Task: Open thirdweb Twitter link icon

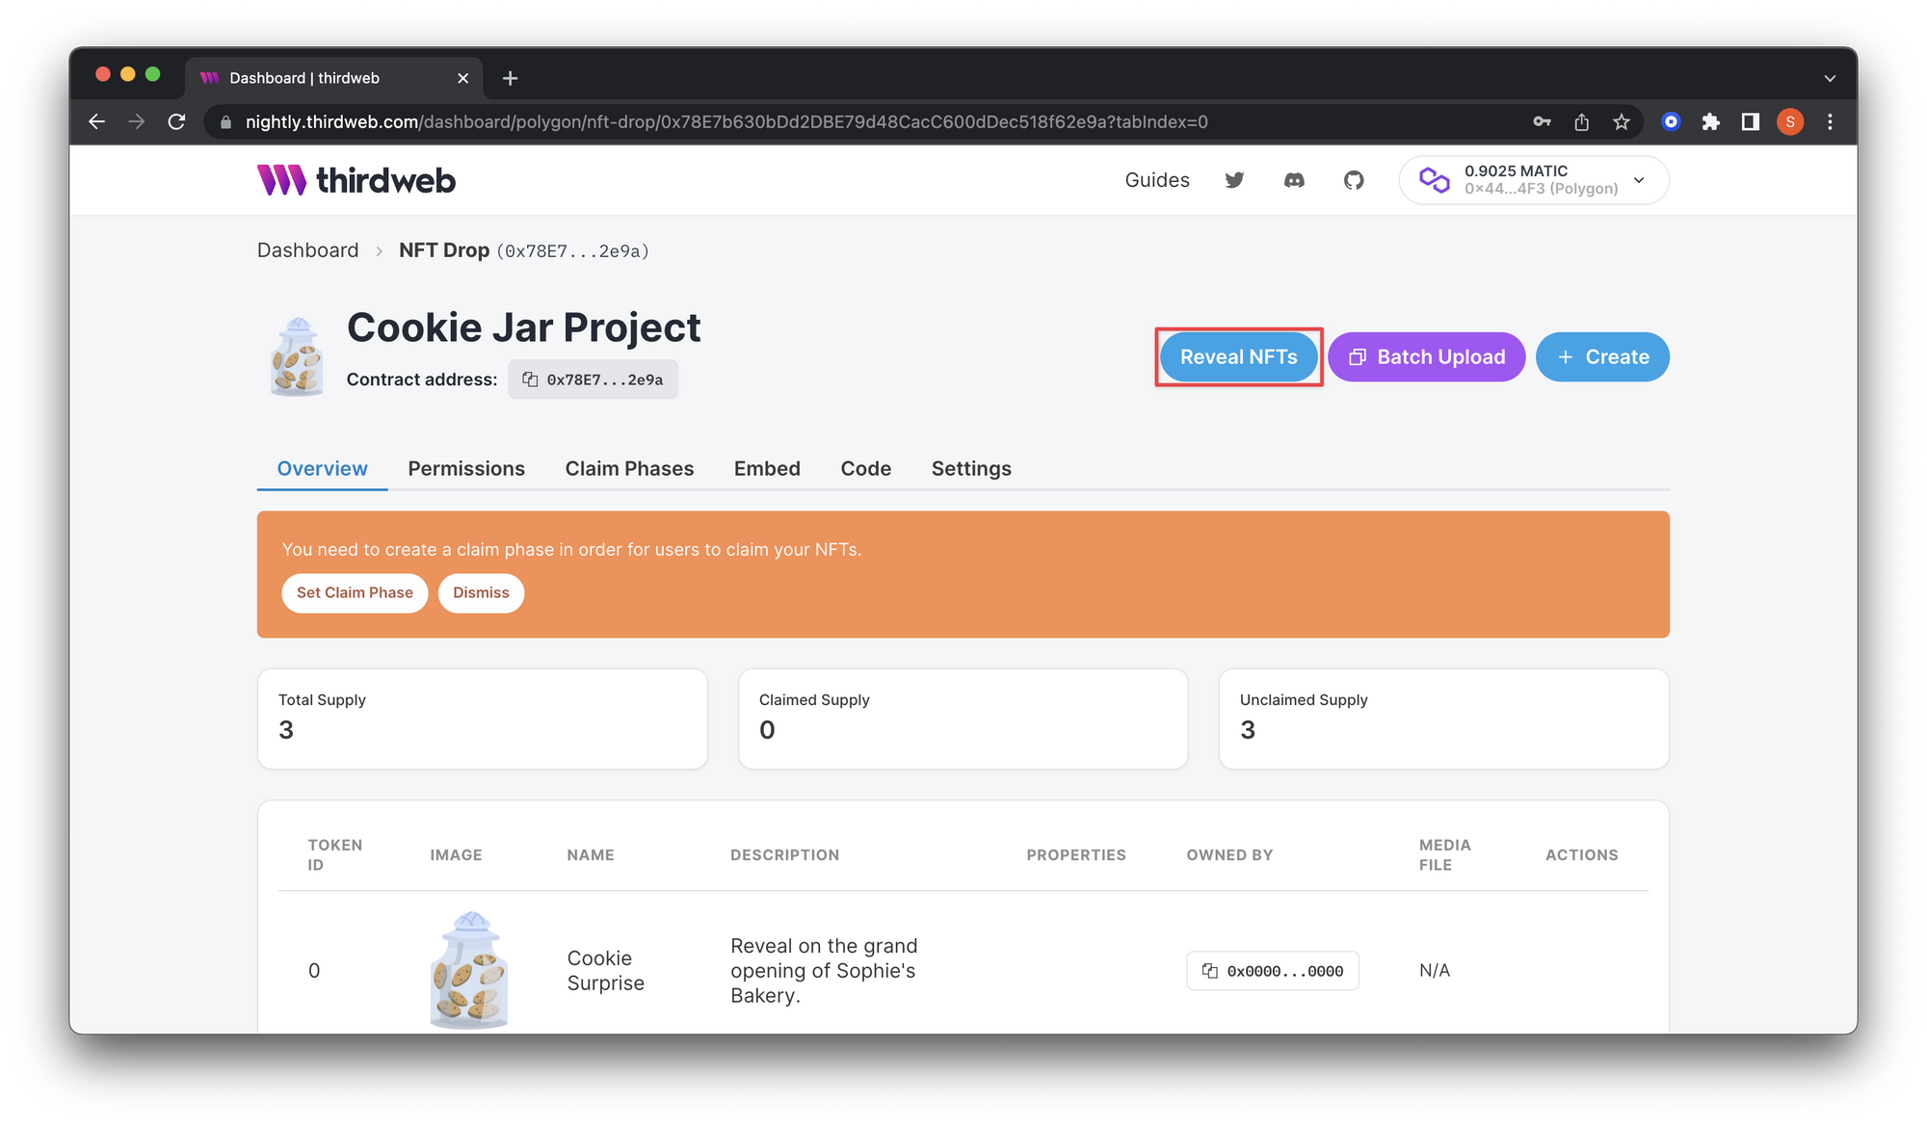Action: click(x=1234, y=180)
